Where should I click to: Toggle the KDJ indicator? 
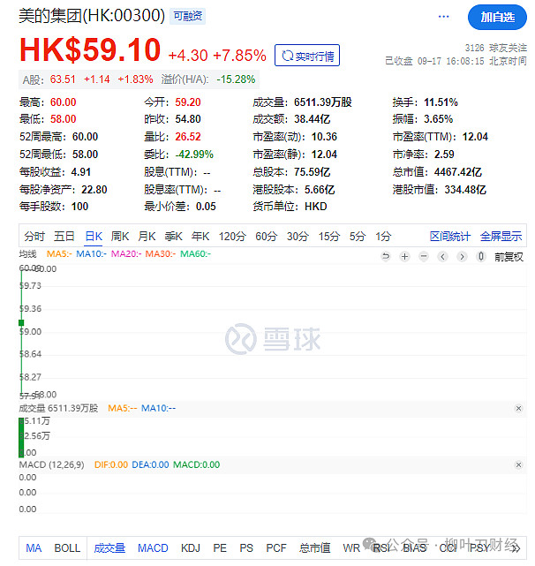(191, 548)
